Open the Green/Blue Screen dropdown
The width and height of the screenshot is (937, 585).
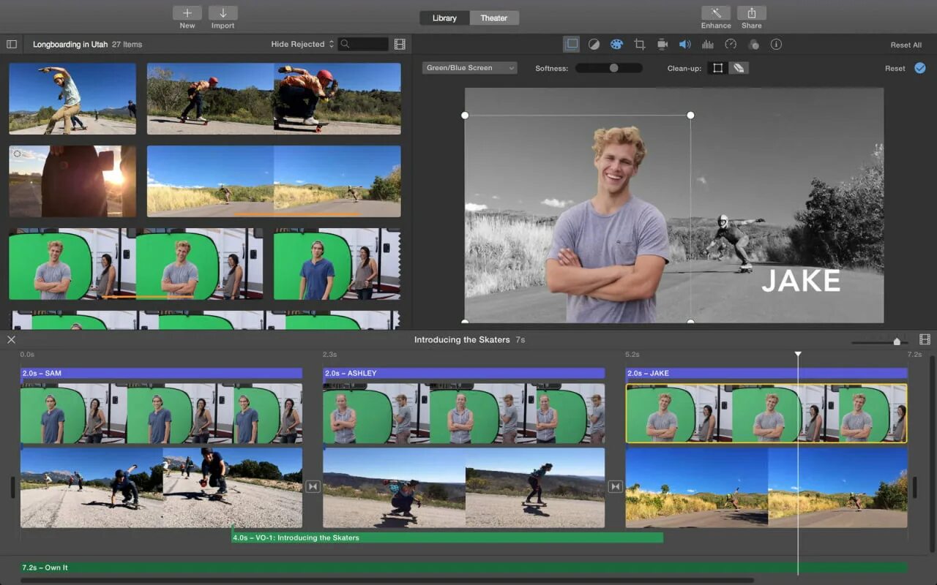(x=470, y=68)
